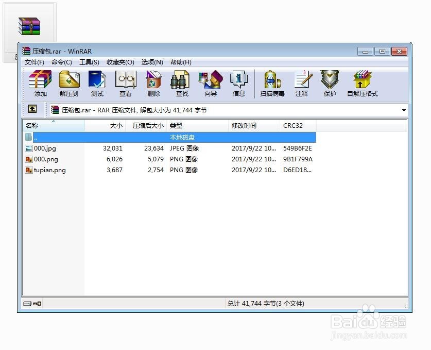This screenshot has width=431, height=350.
Task: Sort by Type (类型) column header
Action: click(x=198, y=125)
